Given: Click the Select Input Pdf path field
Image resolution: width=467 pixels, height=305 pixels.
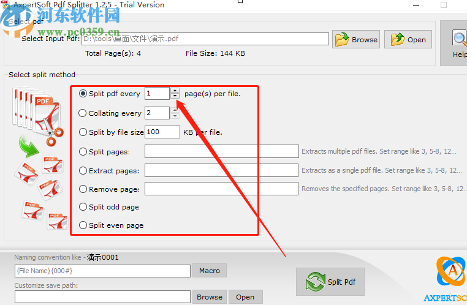Looking at the screenshot, I should tap(205, 39).
